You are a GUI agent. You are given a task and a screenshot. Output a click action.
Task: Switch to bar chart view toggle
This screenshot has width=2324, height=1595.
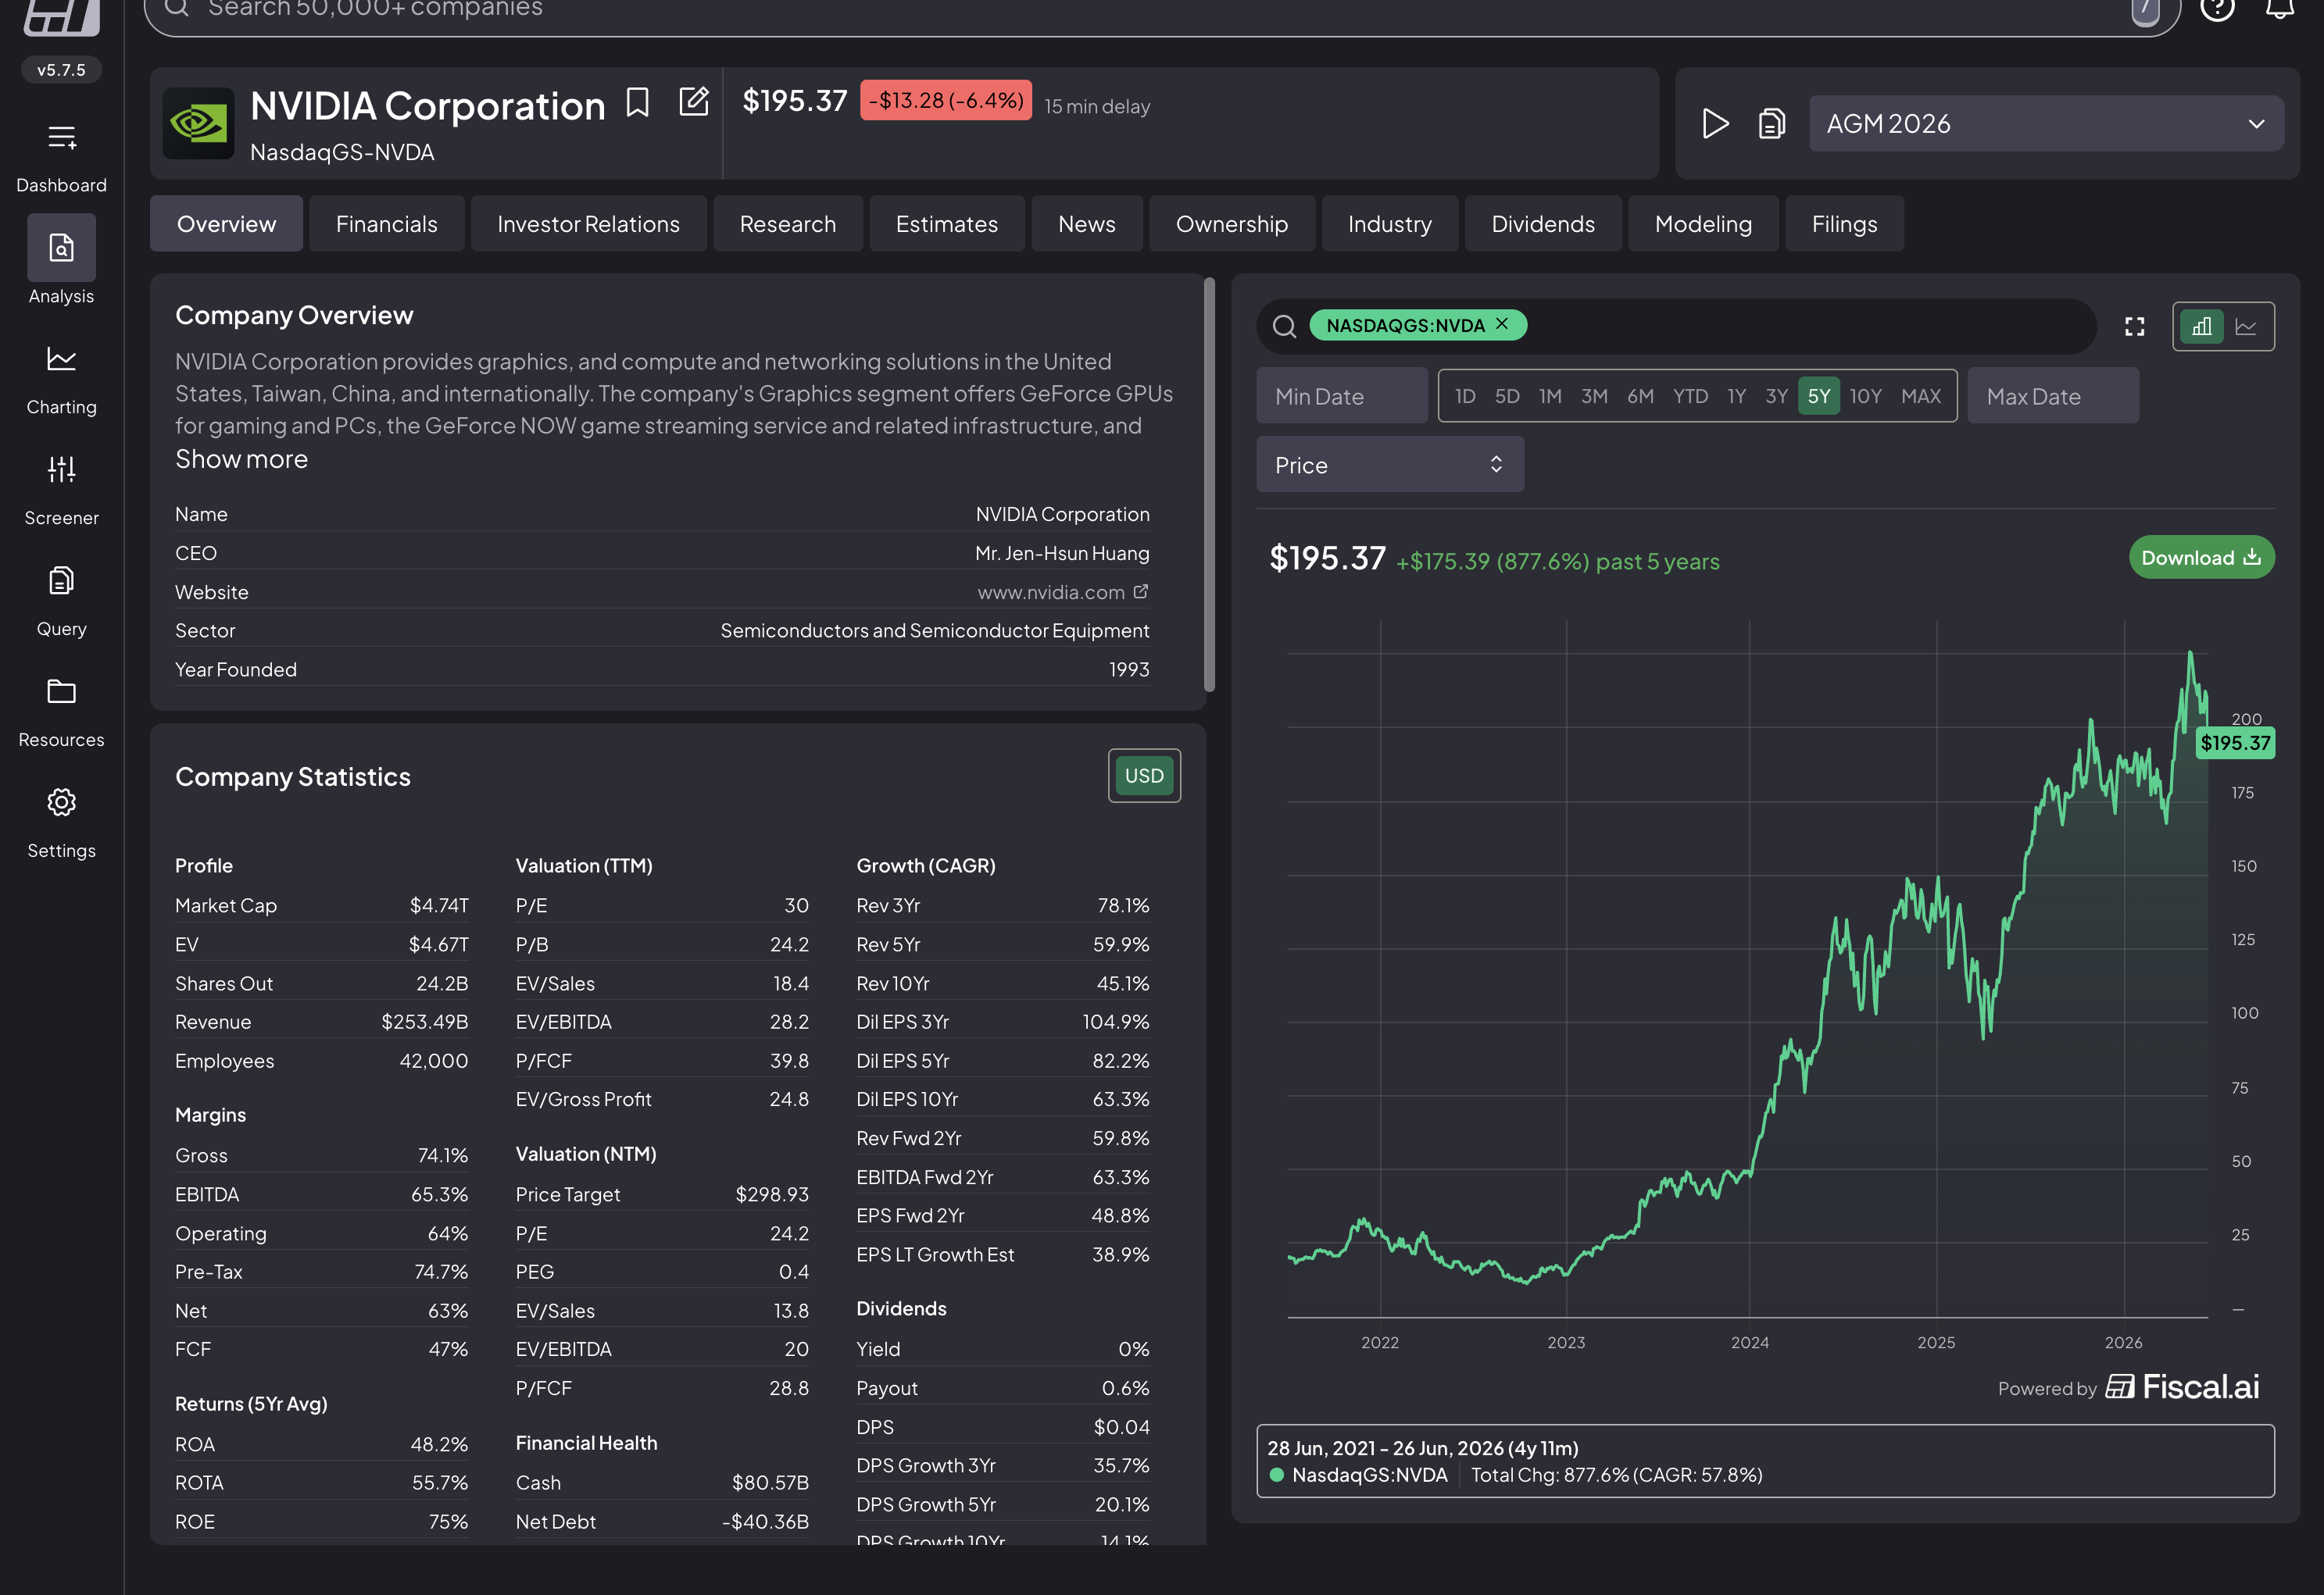2202,326
